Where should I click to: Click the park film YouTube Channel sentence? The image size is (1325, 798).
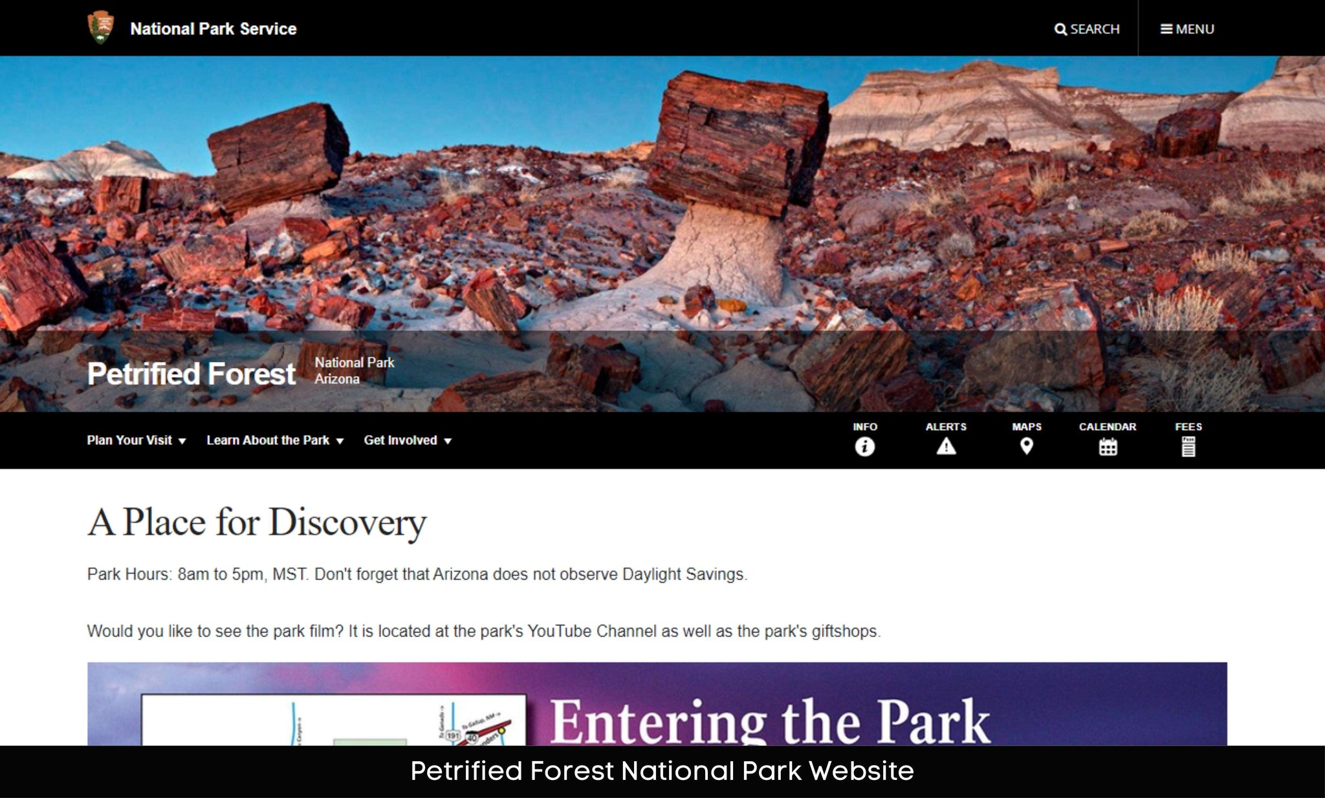[x=484, y=631]
